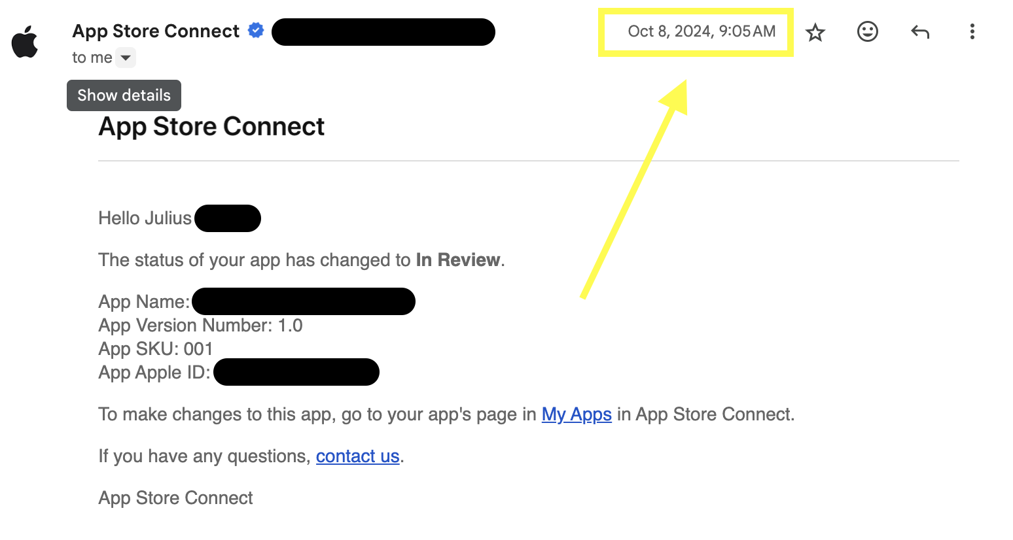Add an emoji reaction to the email

[x=868, y=31]
